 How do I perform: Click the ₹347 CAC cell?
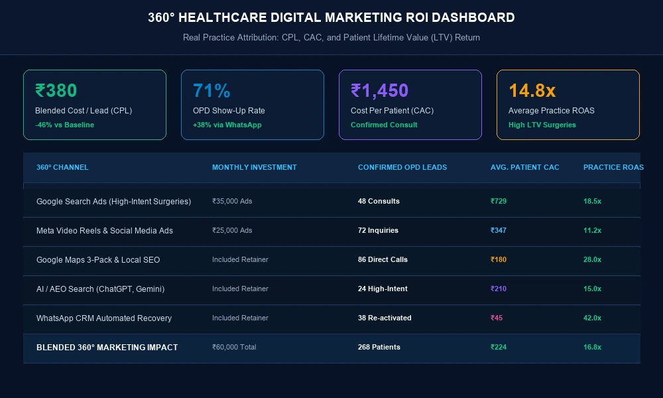click(x=498, y=231)
